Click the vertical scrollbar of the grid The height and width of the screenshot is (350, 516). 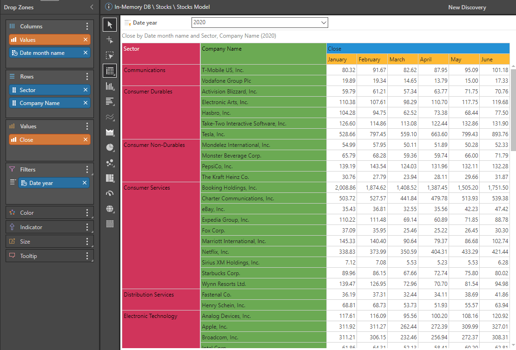coord(513,110)
